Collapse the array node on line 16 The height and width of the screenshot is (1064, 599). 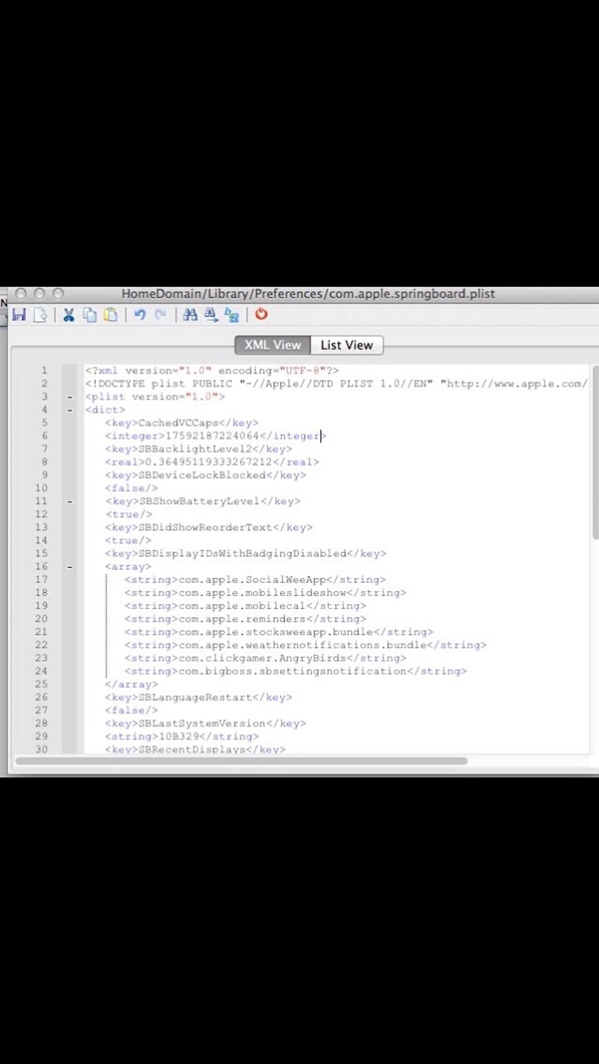tap(70, 567)
